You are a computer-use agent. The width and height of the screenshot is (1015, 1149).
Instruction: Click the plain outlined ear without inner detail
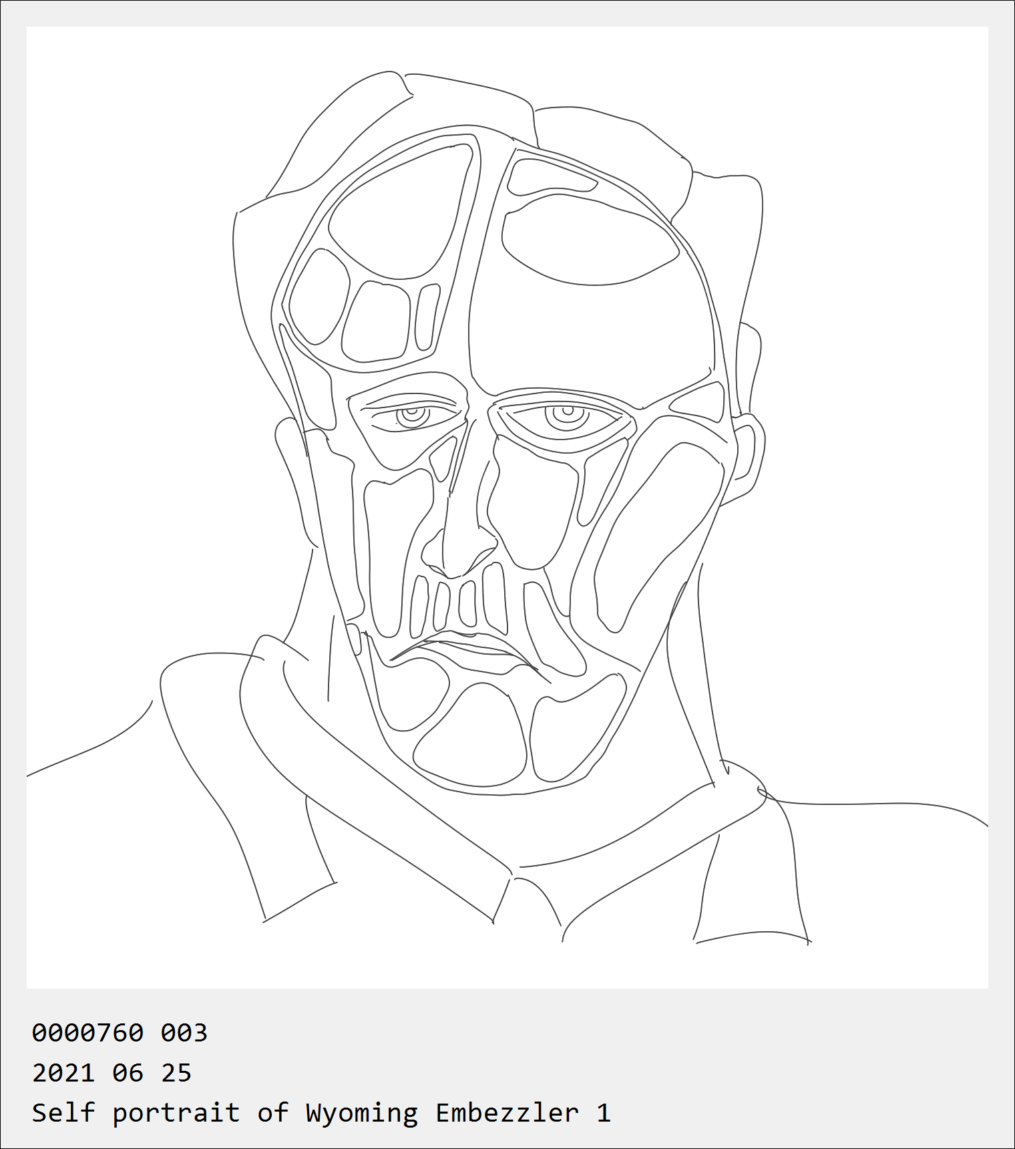pyautogui.click(x=296, y=480)
